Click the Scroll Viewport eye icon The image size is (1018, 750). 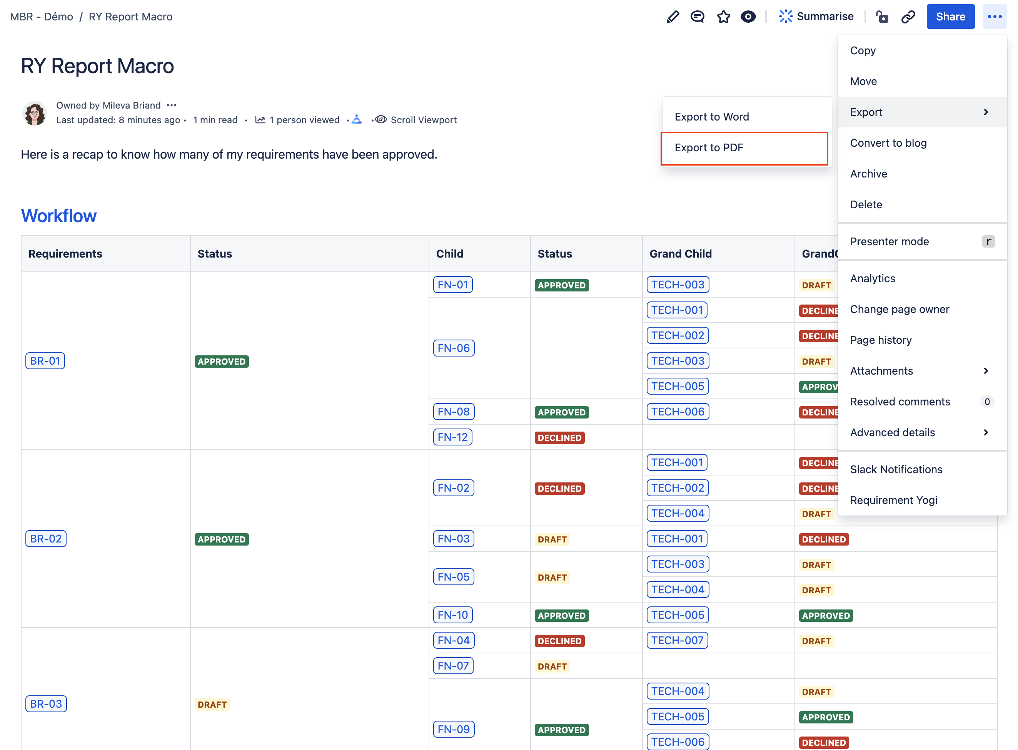click(x=381, y=119)
